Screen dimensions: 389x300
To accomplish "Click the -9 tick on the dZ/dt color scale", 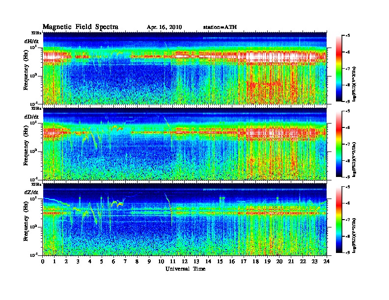I will (347, 252).
